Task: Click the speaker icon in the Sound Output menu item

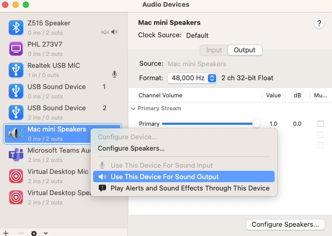Action: pyautogui.click(x=102, y=176)
